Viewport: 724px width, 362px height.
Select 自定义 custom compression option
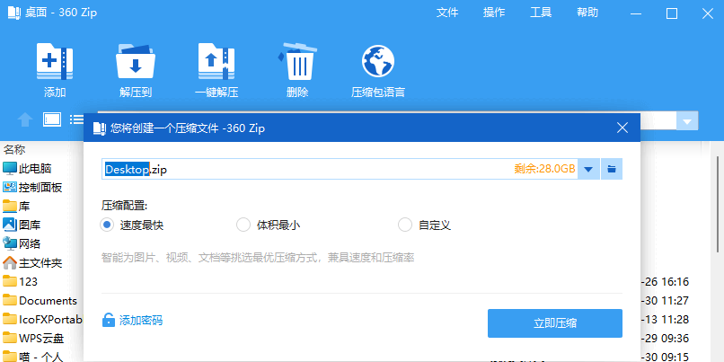pyautogui.click(x=405, y=225)
